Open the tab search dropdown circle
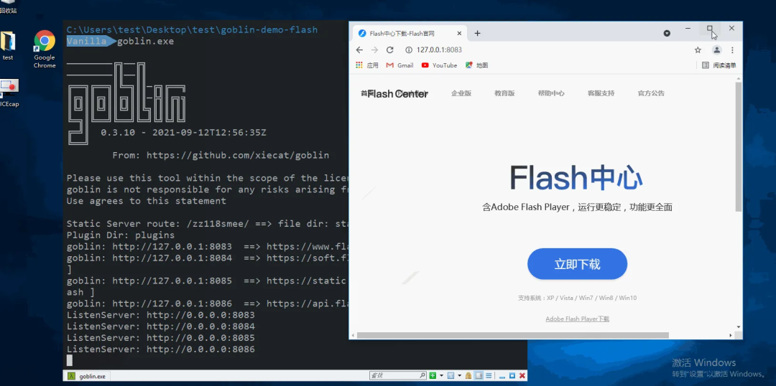Image resolution: width=776 pixels, height=386 pixels. click(667, 33)
